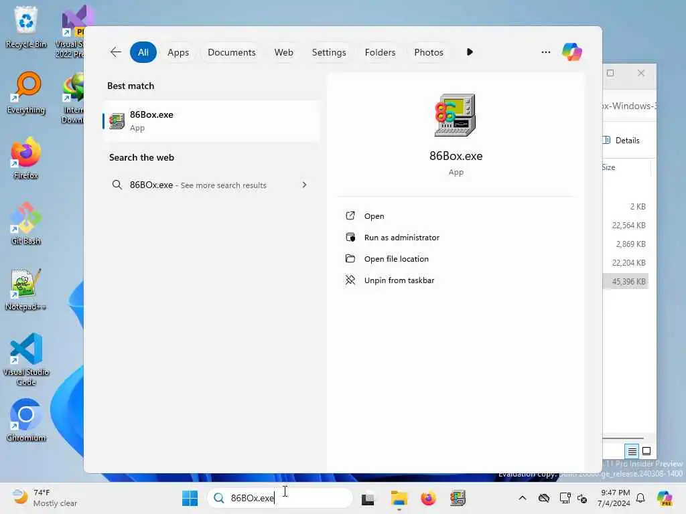Click the display connection tray icon
The image size is (686, 514).
pos(565,498)
